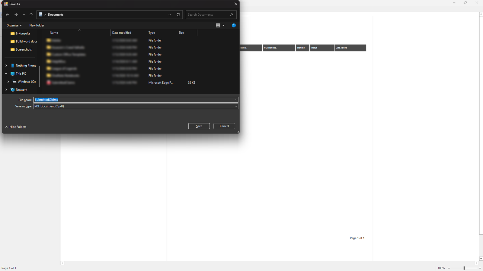Refresh the Documents folder listing
Image resolution: width=483 pixels, height=271 pixels.
pyautogui.click(x=178, y=14)
